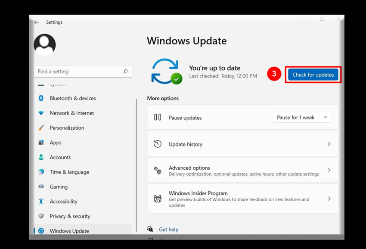Expand Update history with the chevron
The height and width of the screenshot is (249, 366).
(x=329, y=144)
